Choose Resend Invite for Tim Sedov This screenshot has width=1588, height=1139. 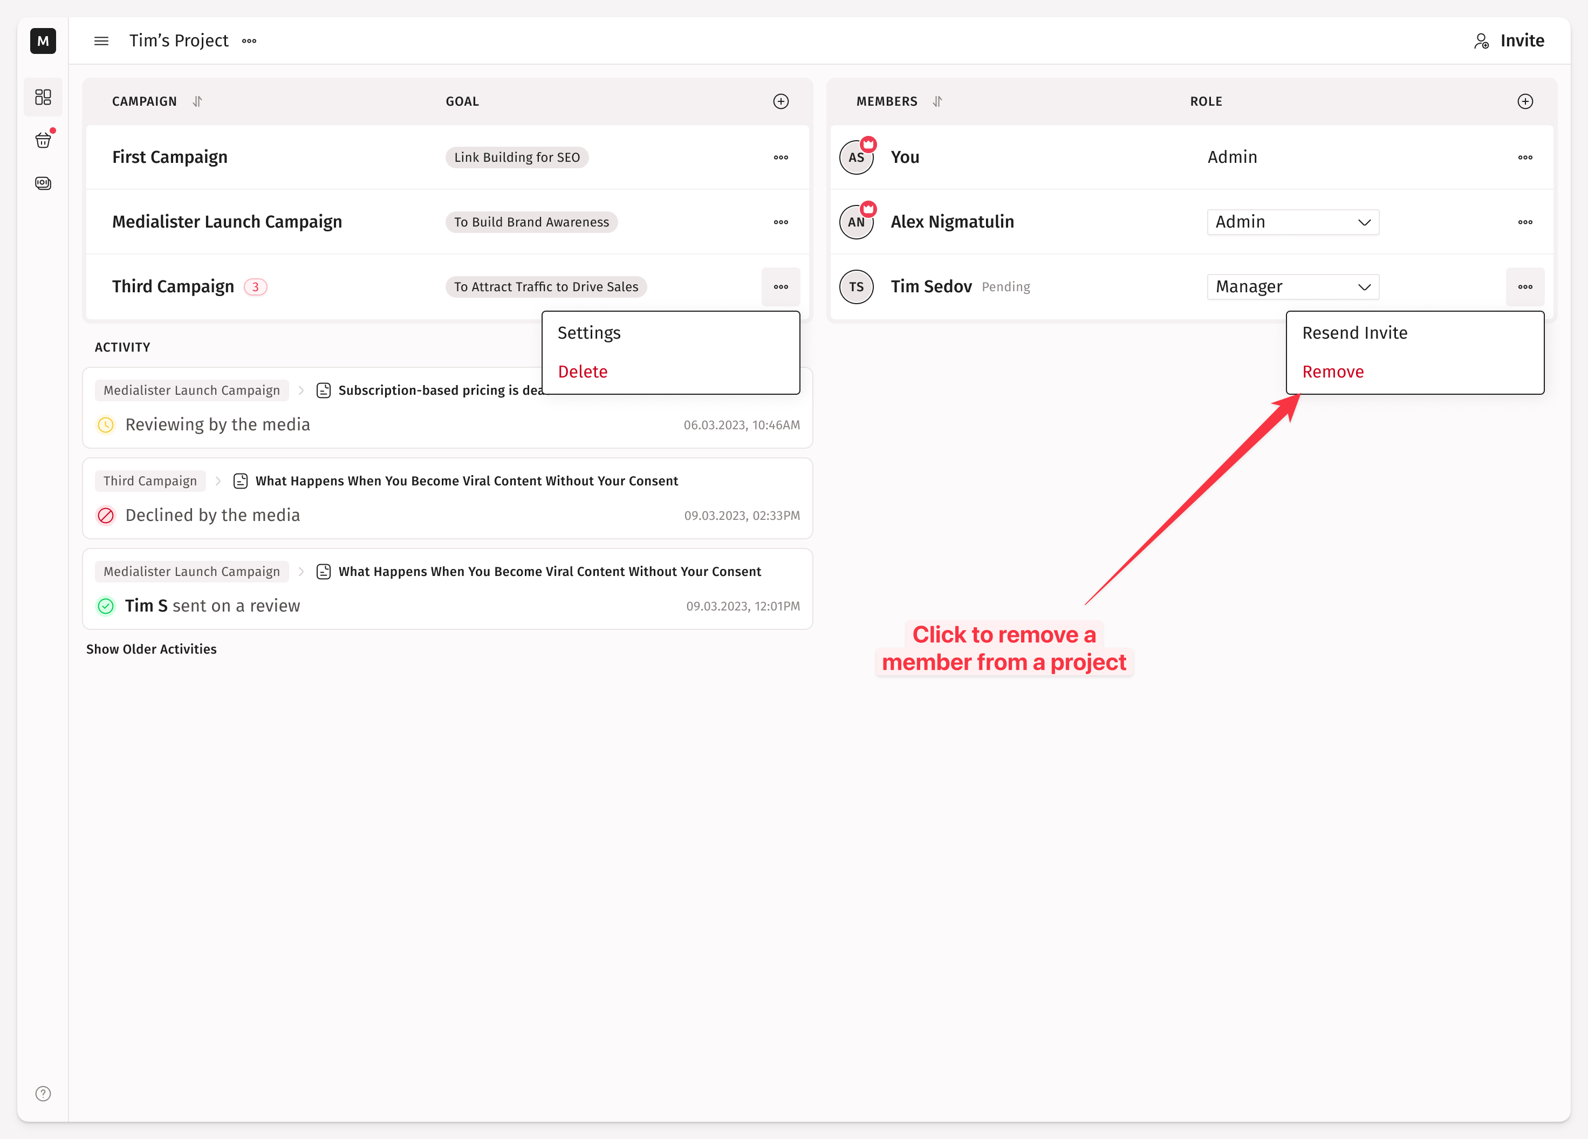pos(1354,333)
